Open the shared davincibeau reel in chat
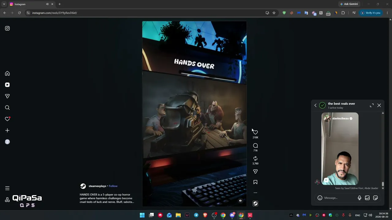Image resolution: width=392 pixels, height=220 pixels. click(x=340, y=149)
